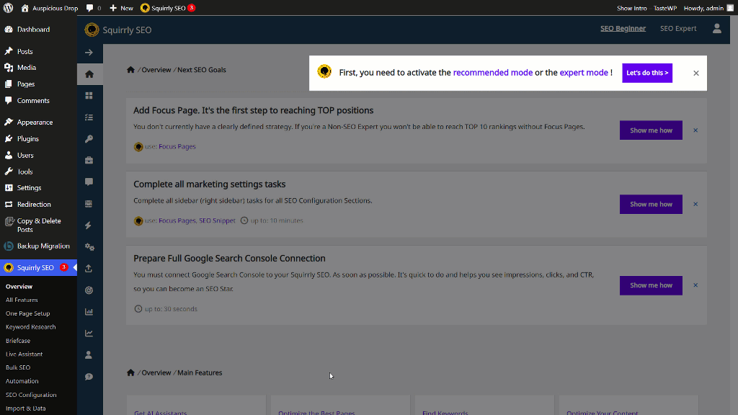
Task: Click Show me how for marketing settings tasks
Action: 651,204
